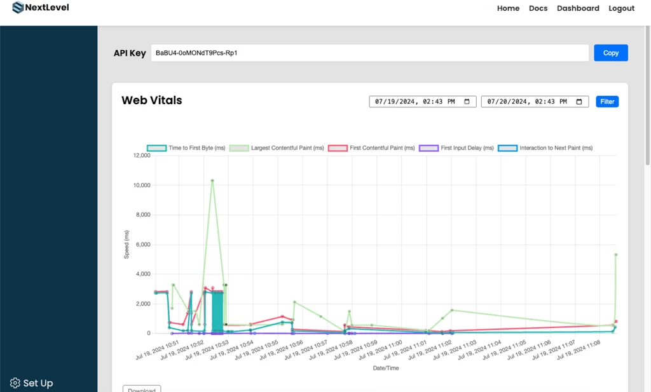Switch to the Dashboard page
The width and height of the screenshot is (651, 392).
[x=578, y=8]
